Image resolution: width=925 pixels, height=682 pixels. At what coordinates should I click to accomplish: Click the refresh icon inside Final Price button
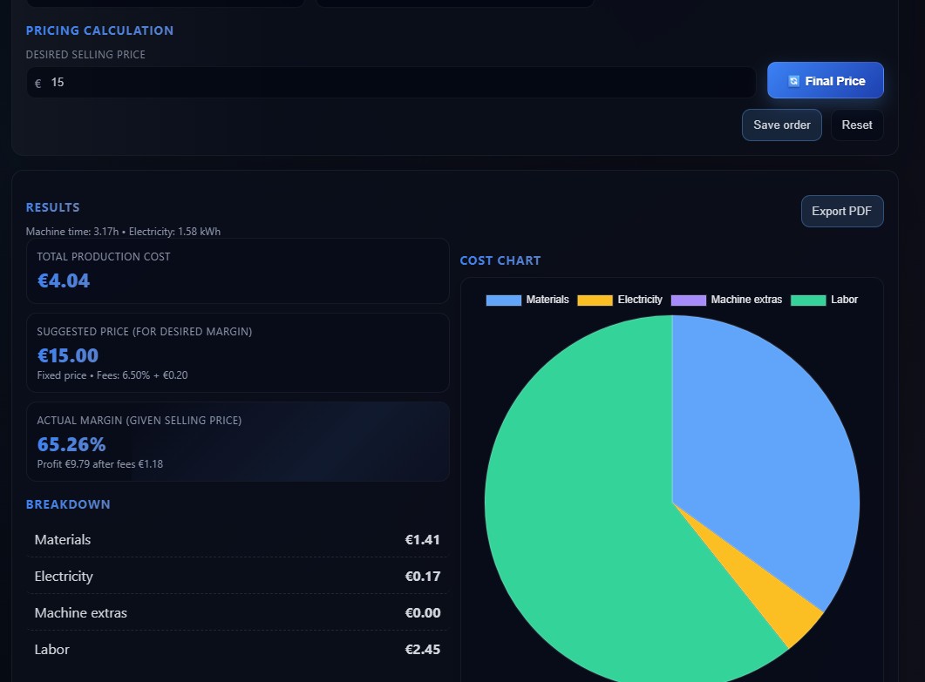[793, 80]
